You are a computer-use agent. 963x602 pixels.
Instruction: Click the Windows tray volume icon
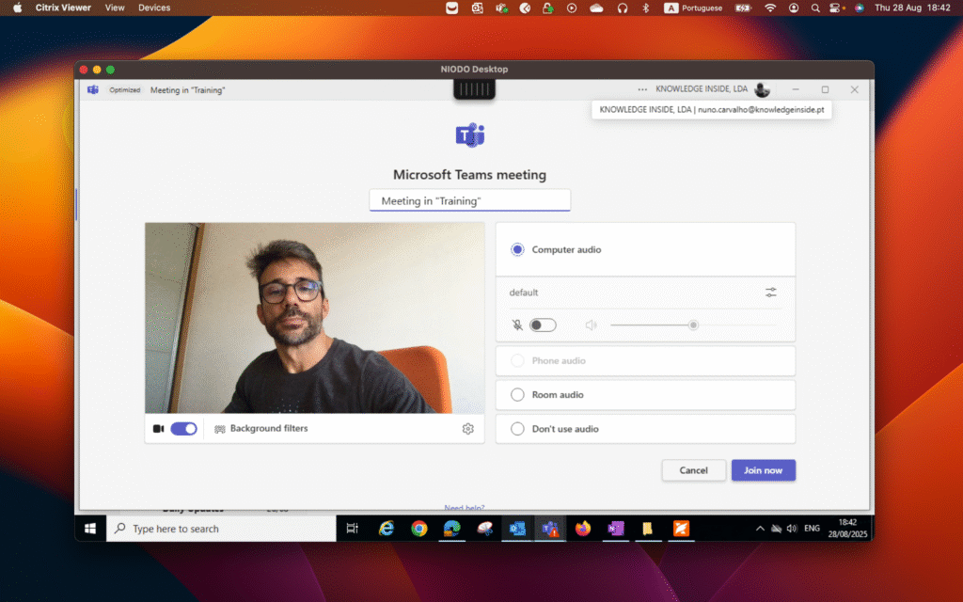[792, 529]
